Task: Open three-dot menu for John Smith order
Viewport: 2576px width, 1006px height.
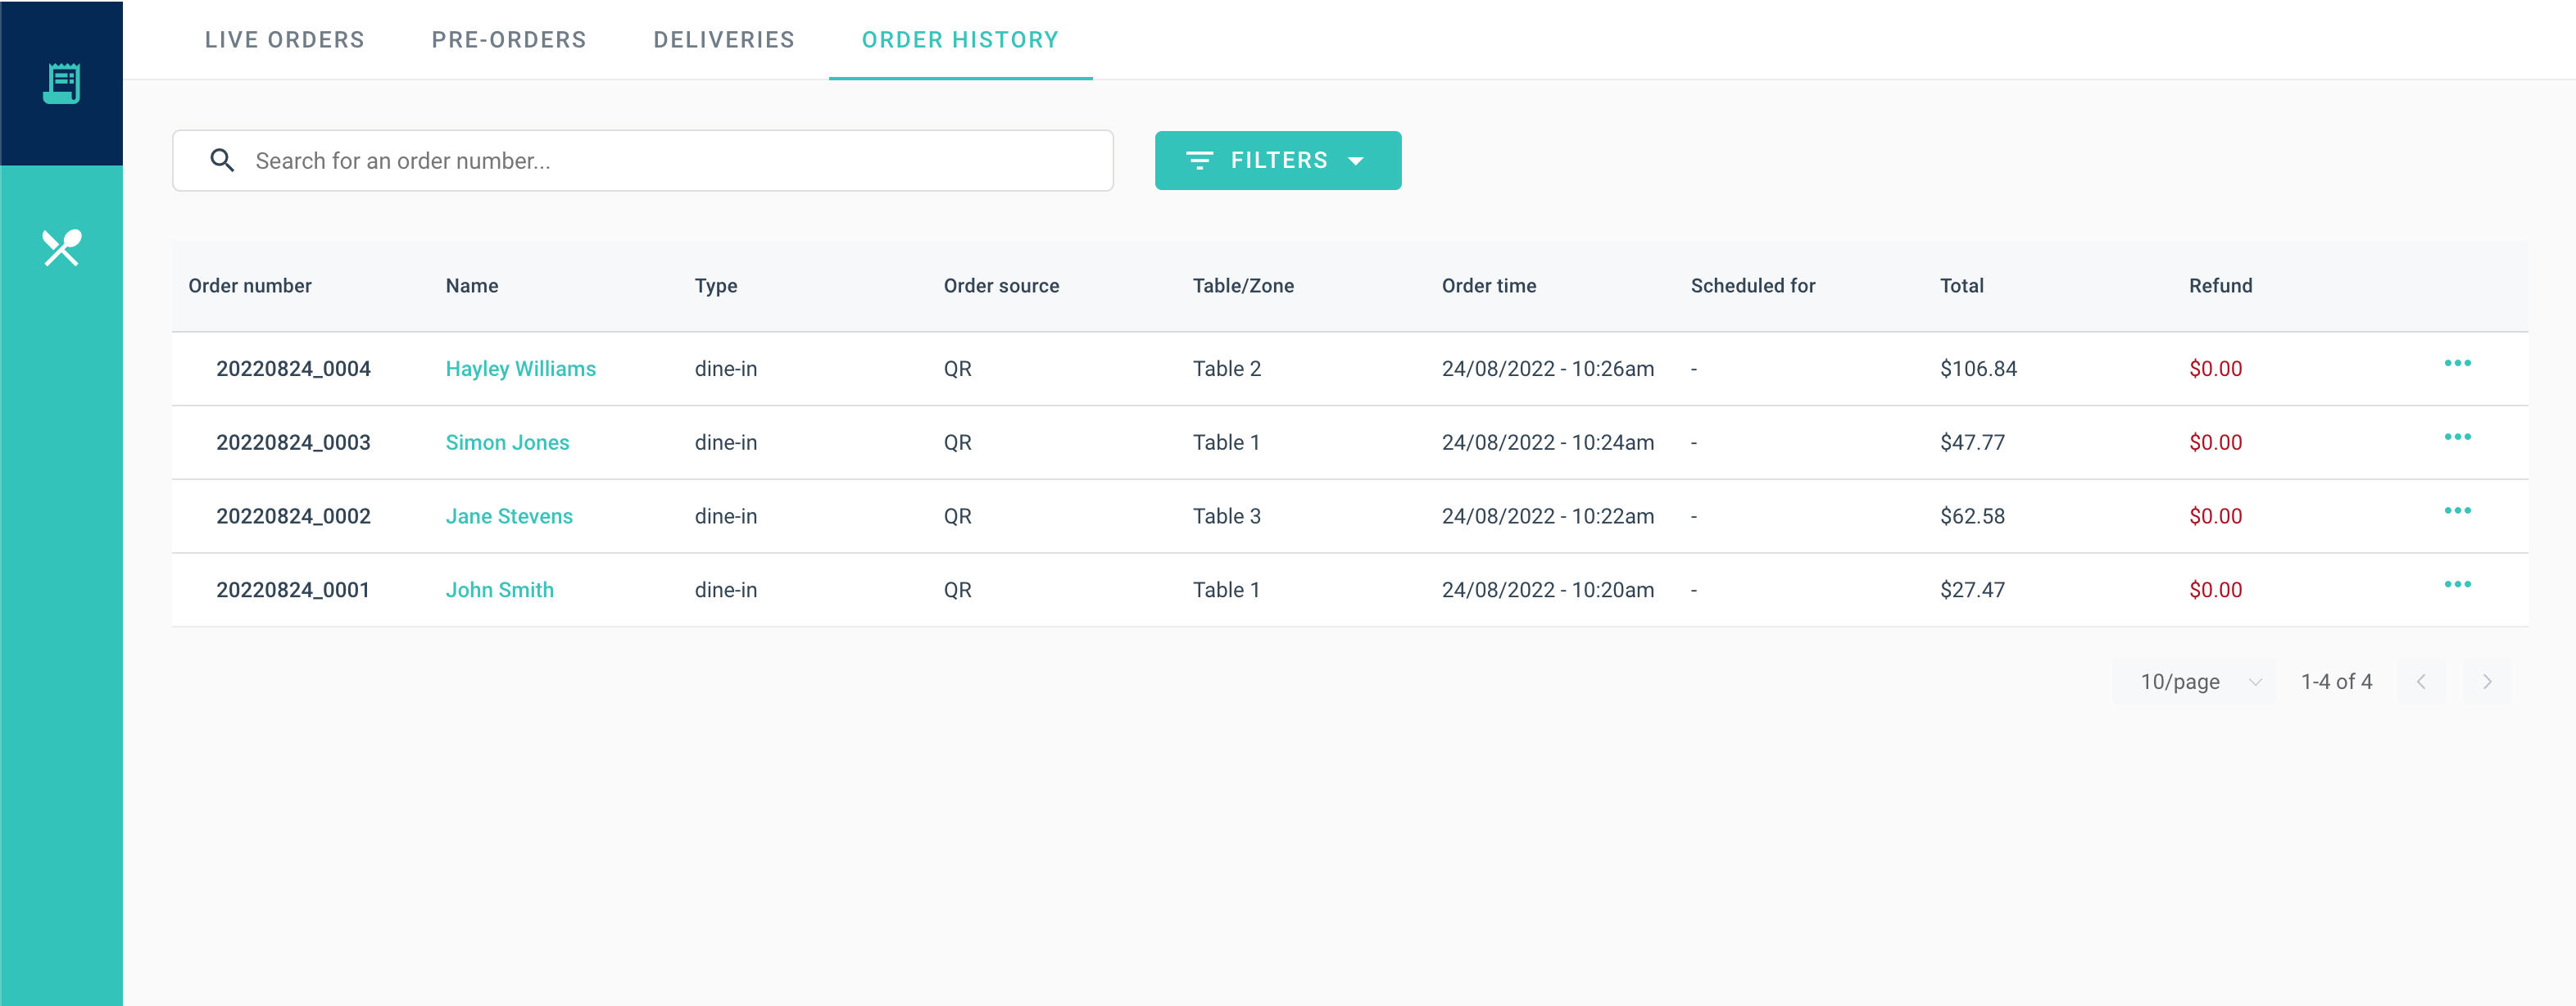Action: (x=2457, y=584)
